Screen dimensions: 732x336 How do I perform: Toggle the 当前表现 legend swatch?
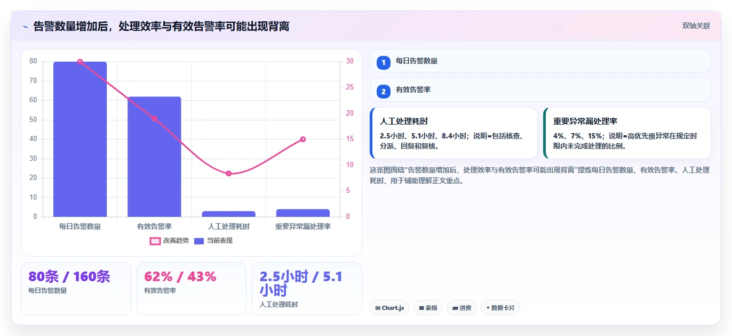point(199,241)
